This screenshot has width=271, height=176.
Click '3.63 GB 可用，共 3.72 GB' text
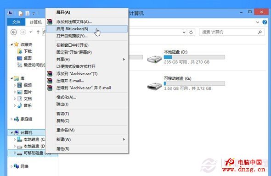click(x=188, y=88)
